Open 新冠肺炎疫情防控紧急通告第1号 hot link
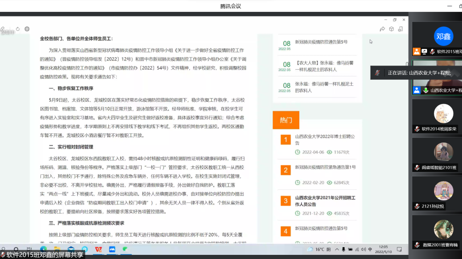The image size is (462, 259). 325,167
